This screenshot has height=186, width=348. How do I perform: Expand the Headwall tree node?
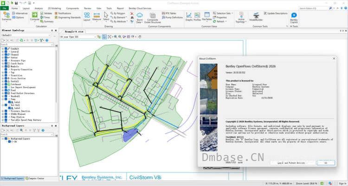[3, 96]
